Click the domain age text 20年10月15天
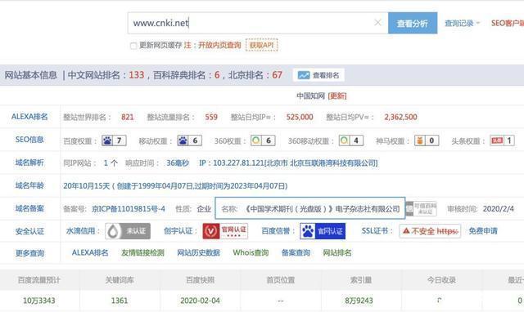Viewport: 524px width, 312px height. point(87,186)
